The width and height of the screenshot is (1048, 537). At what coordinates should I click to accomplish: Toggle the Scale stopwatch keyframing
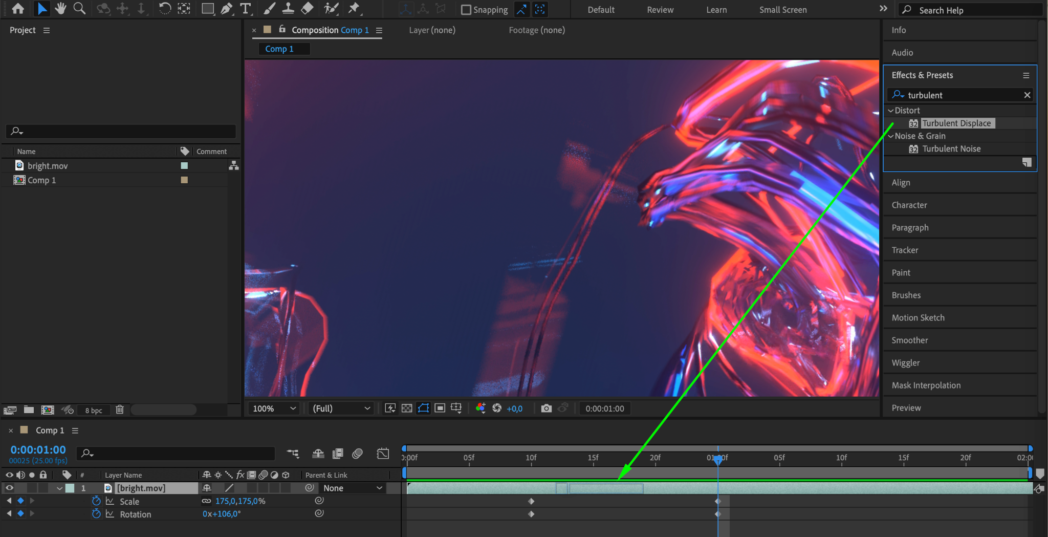[96, 501]
